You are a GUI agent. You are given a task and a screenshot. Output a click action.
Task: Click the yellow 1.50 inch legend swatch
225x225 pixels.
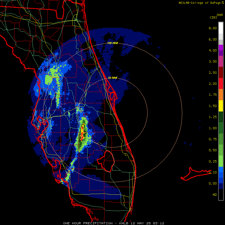(221, 106)
